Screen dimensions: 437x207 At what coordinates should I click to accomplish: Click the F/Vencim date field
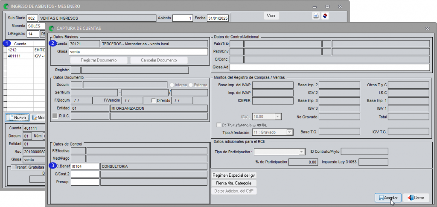tap(132, 101)
